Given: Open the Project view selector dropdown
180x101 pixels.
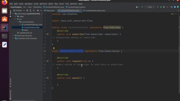Looking at the screenshot, I should click(19, 10).
